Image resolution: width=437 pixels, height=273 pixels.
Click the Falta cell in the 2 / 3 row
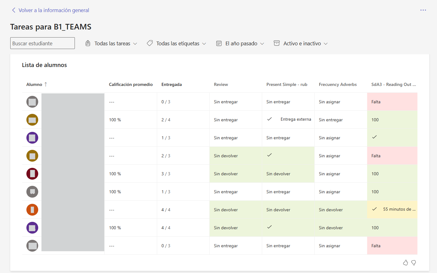point(392,156)
